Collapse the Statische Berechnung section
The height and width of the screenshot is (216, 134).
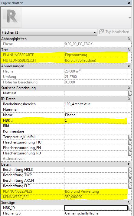129,88
